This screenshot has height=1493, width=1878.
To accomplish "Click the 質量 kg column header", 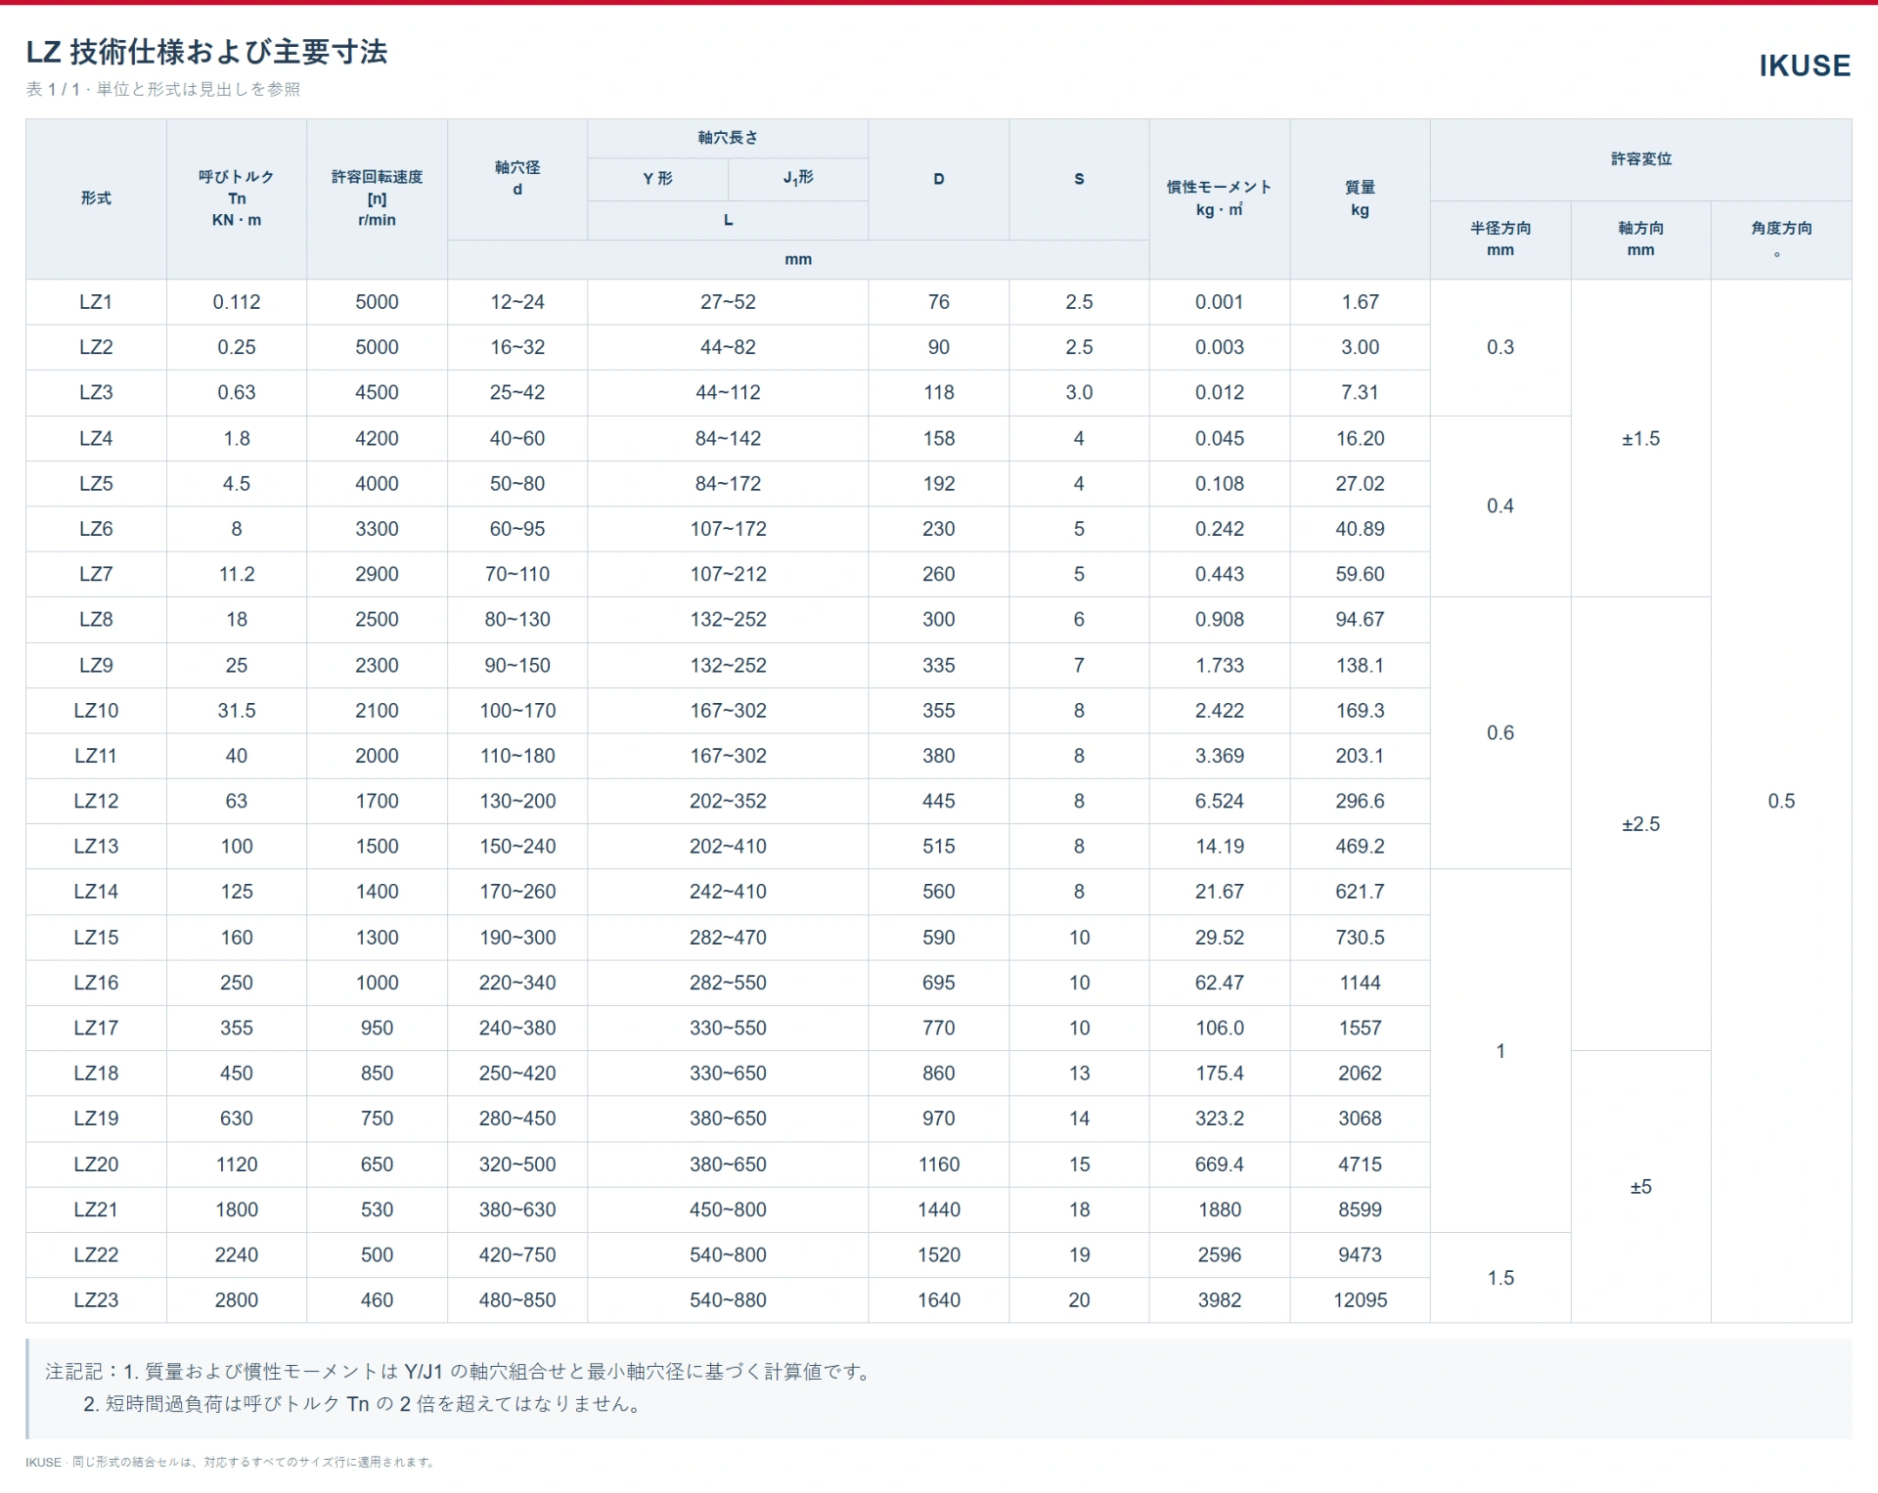I will pyautogui.click(x=1360, y=198).
